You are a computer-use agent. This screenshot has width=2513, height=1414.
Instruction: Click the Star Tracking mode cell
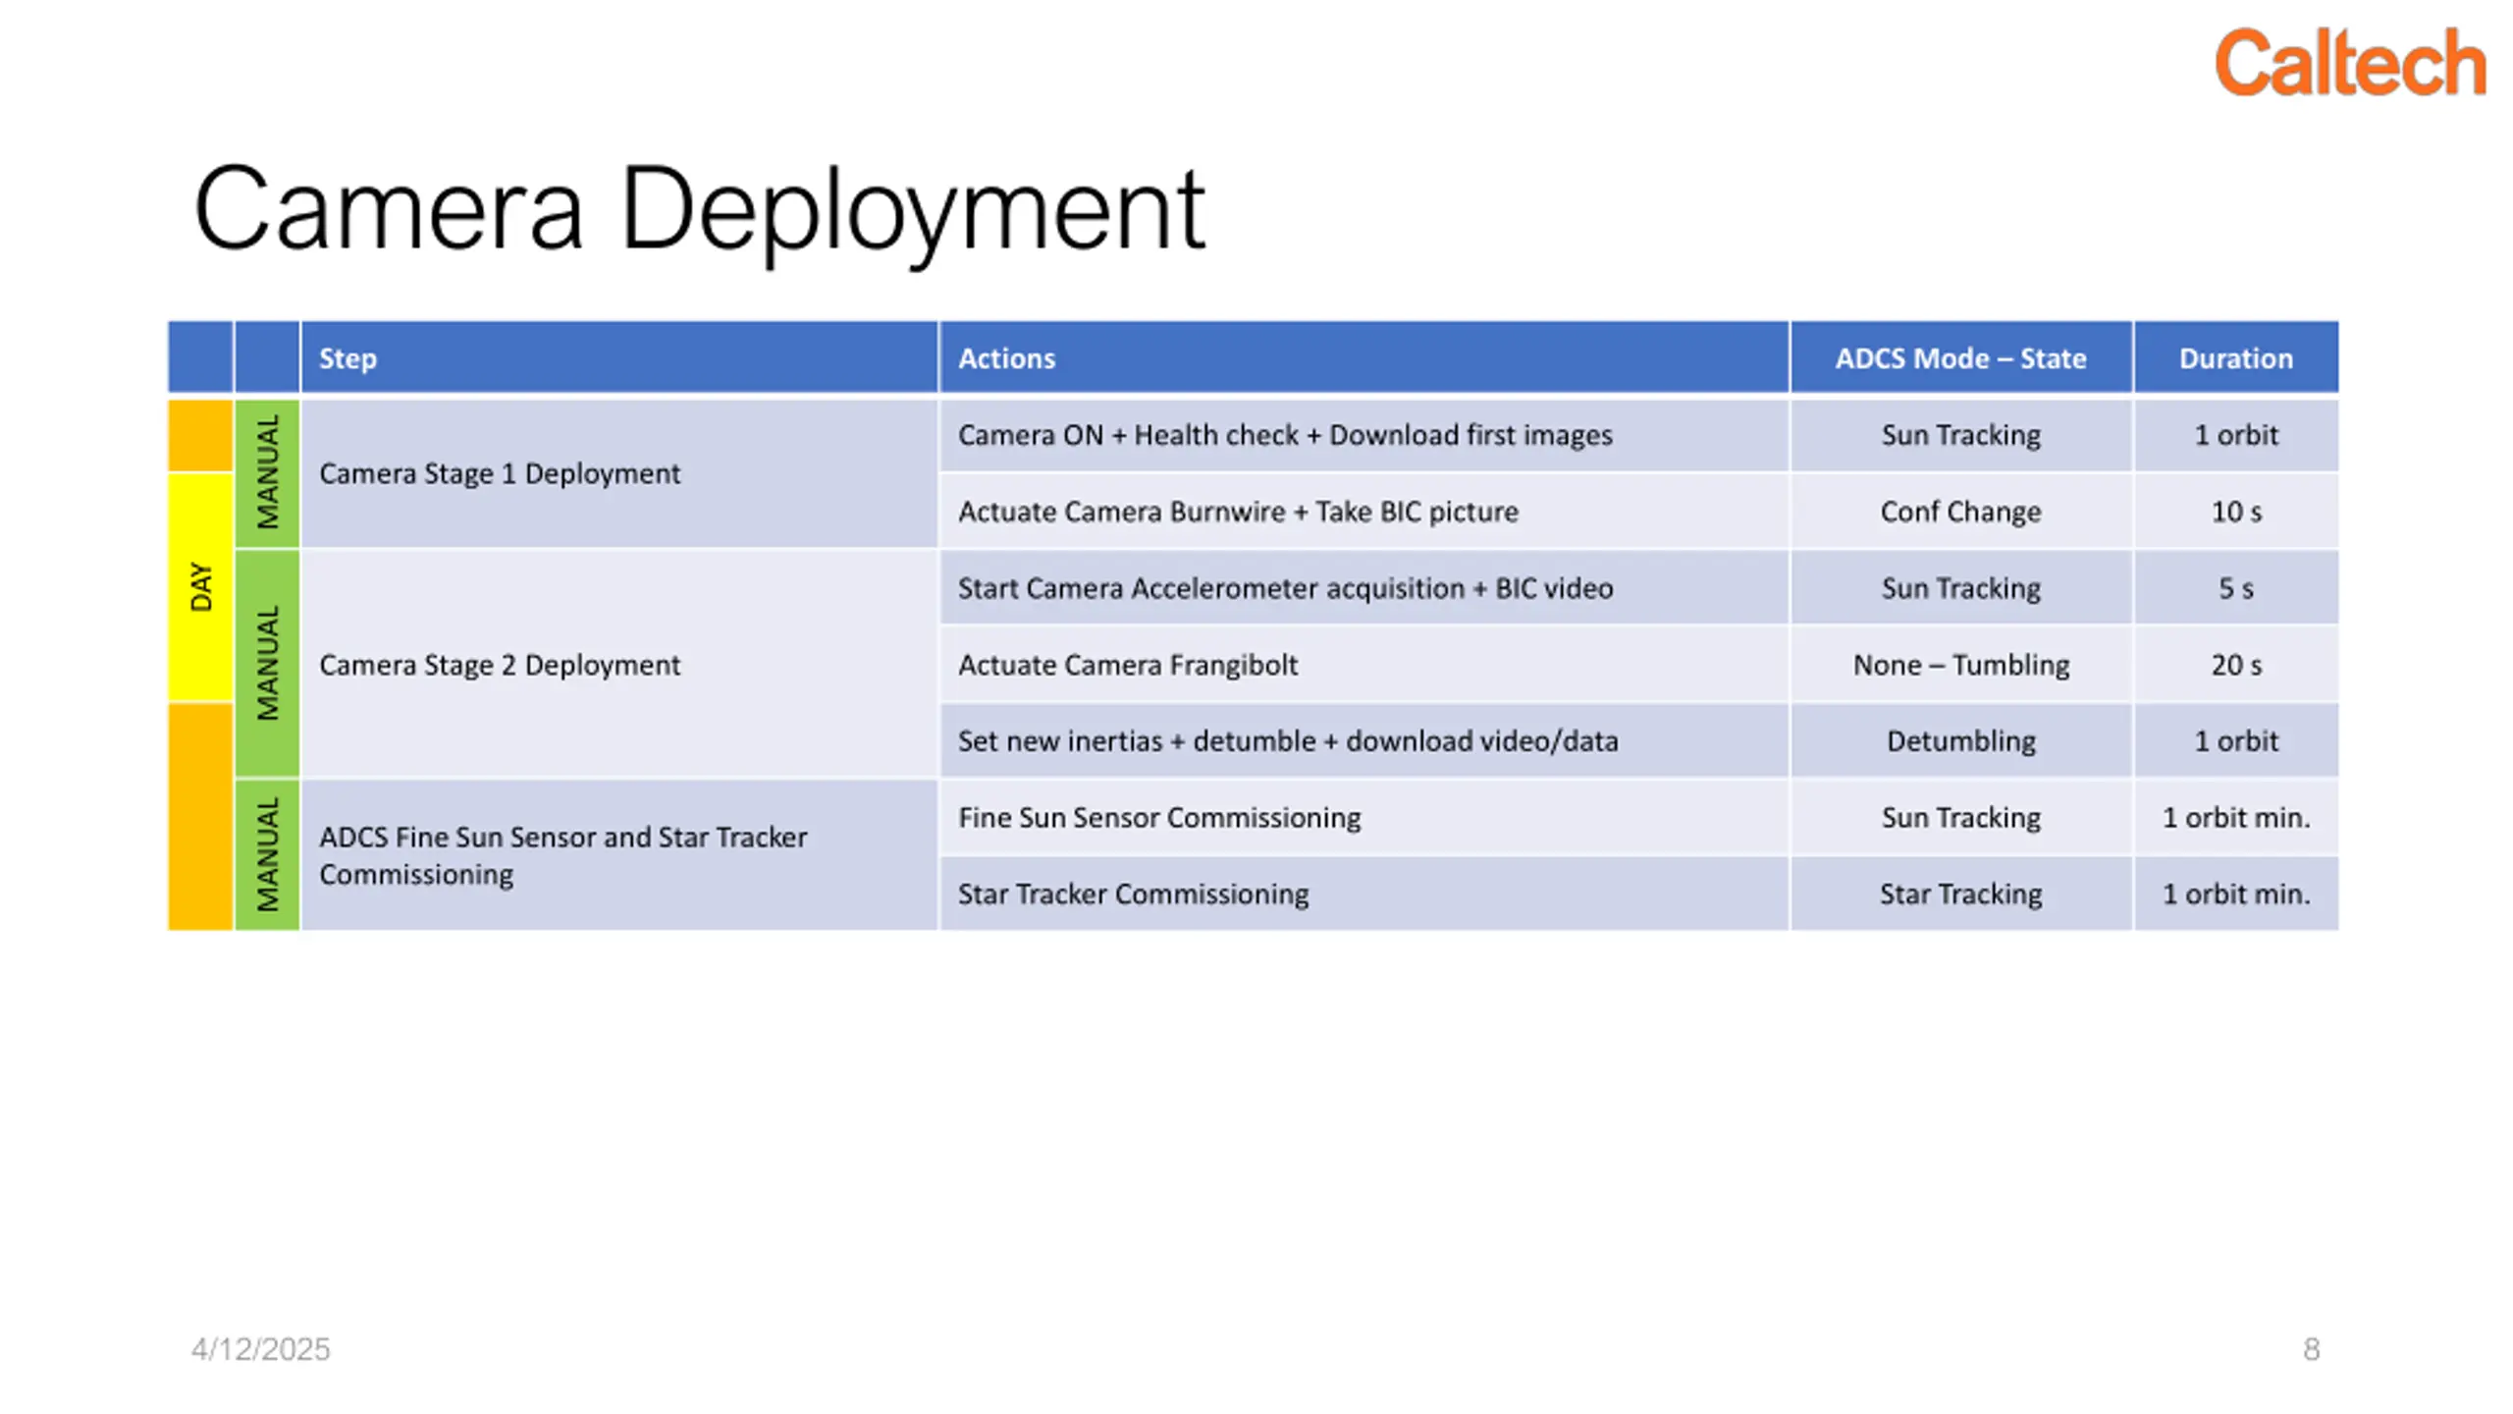pyautogui.click(x=1961, y=894)
